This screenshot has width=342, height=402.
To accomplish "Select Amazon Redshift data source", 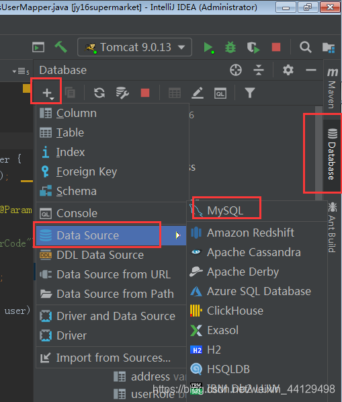I will (x=257, y=233).
